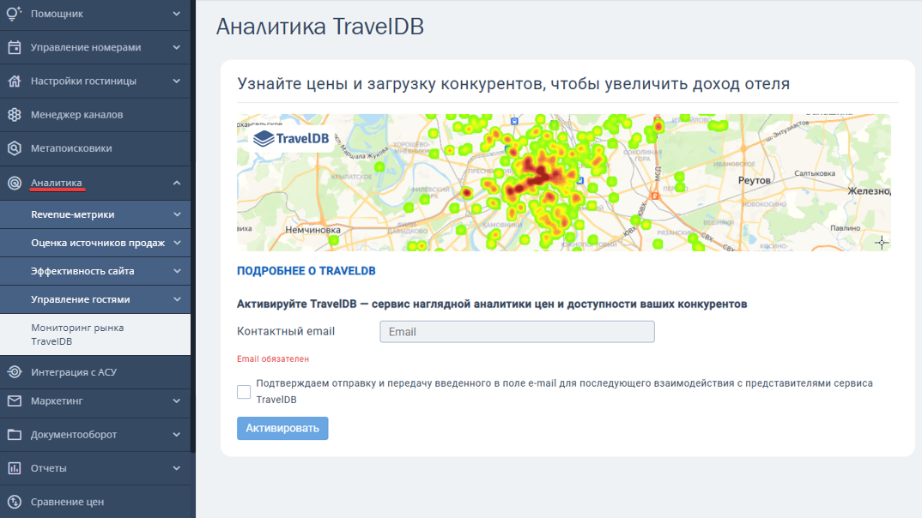Click the Email обязателен error text
The image size is (922, 518).
[x=273, y=358]
